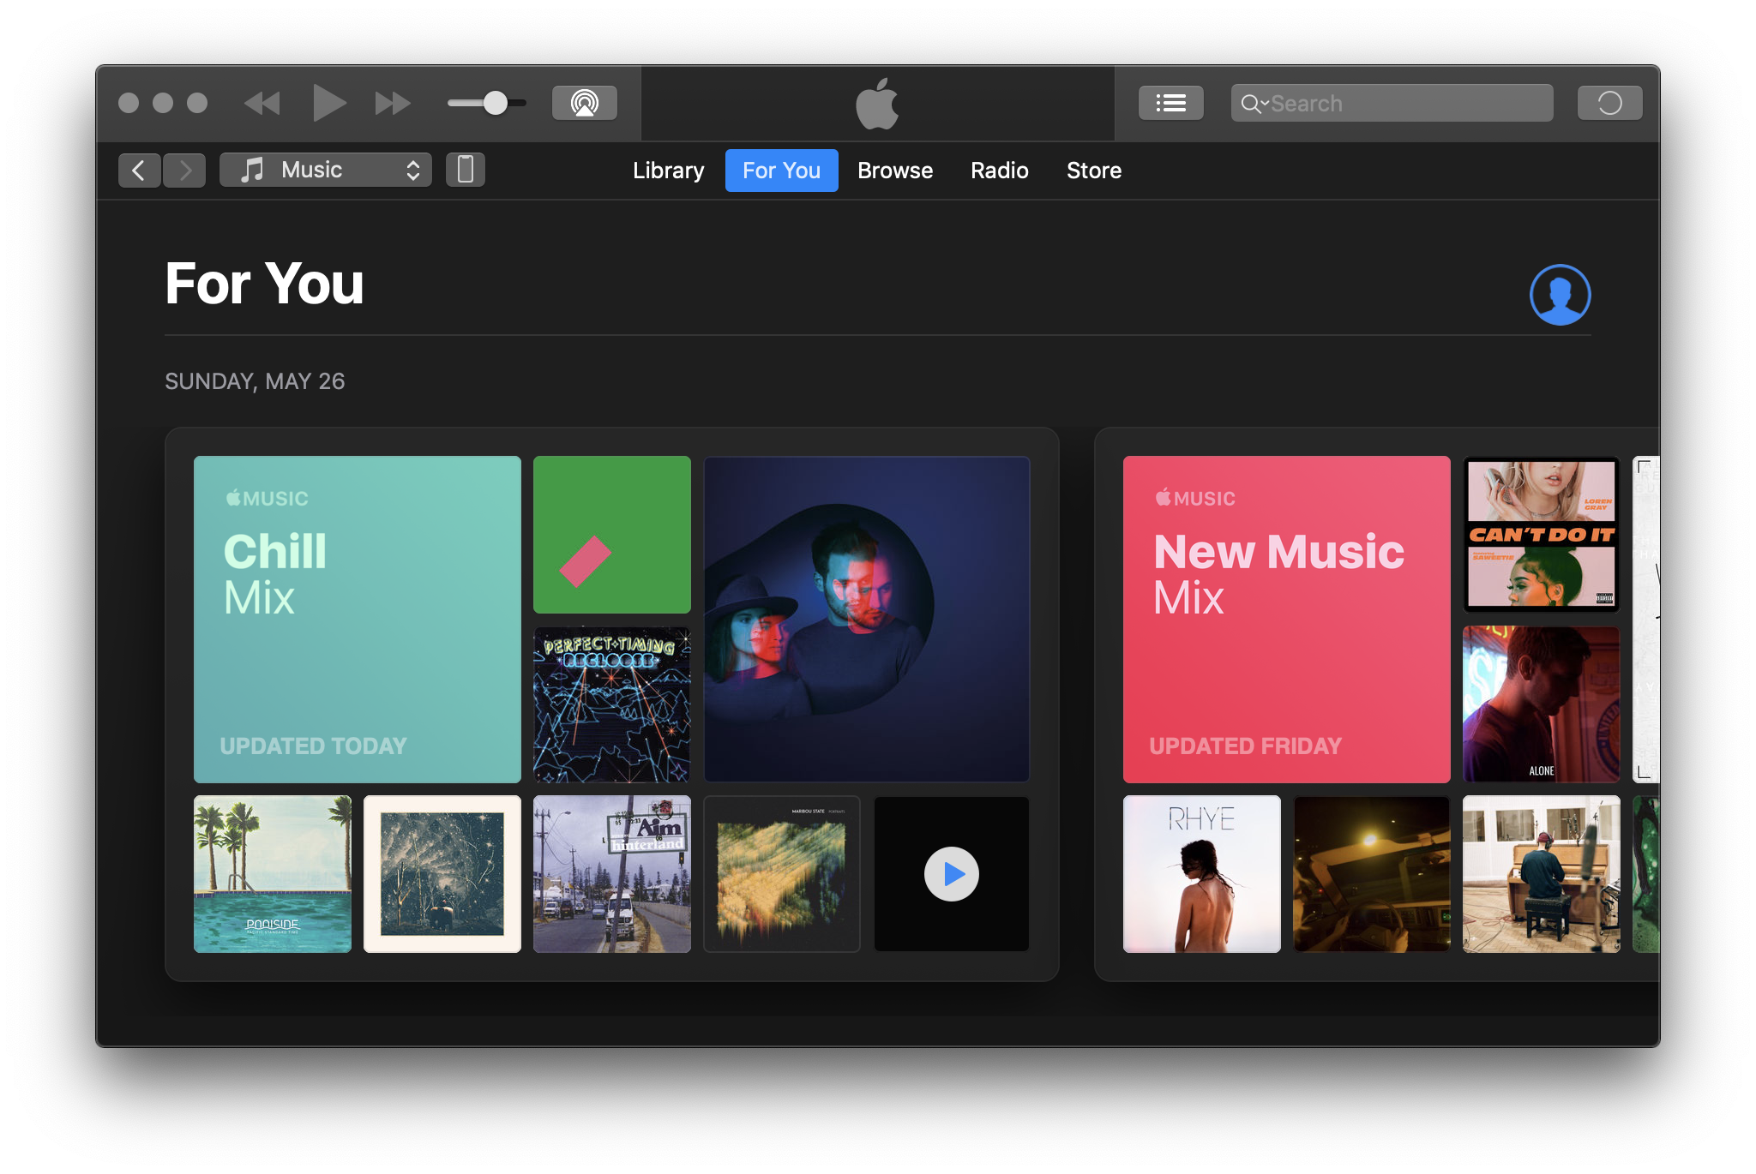Rewind using the previous track control
The height and width of the screenshot is (1174, 1756).
click(x=262, y=103)
